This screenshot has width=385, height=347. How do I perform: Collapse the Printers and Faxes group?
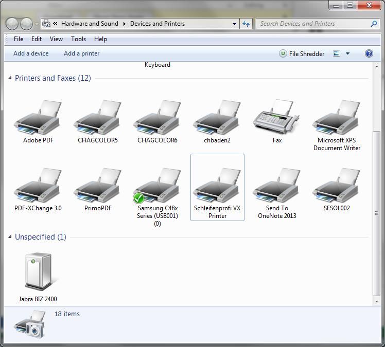tap(10, 78)
